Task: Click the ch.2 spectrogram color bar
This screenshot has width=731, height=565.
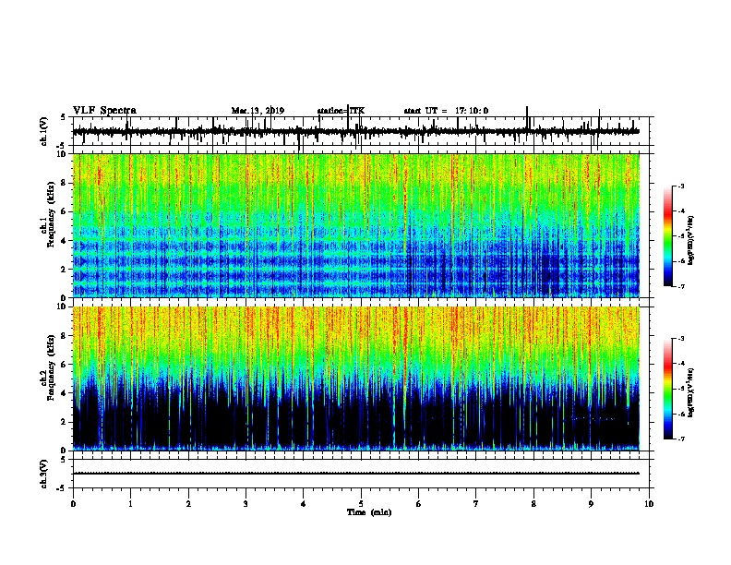Action: click(668, 389)
